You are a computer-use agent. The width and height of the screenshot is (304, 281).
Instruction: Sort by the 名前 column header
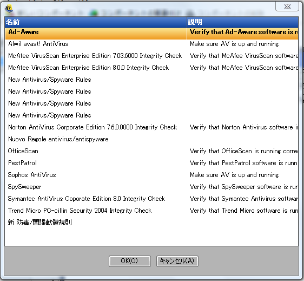[x=96, y=22]
